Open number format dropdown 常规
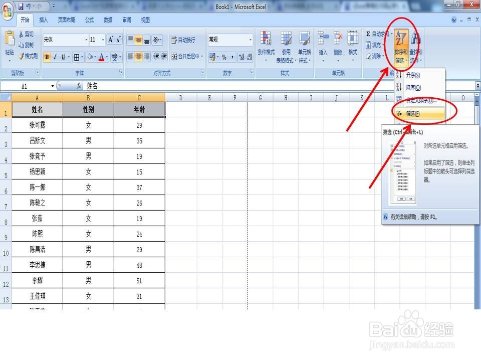 pos(251,40)
